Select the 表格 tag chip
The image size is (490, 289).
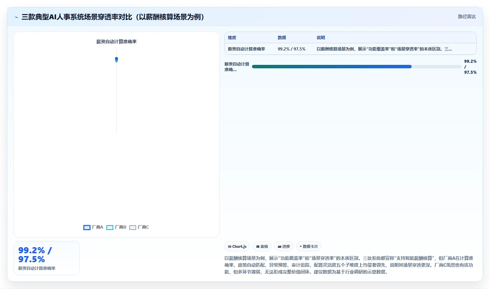(262, 246)
